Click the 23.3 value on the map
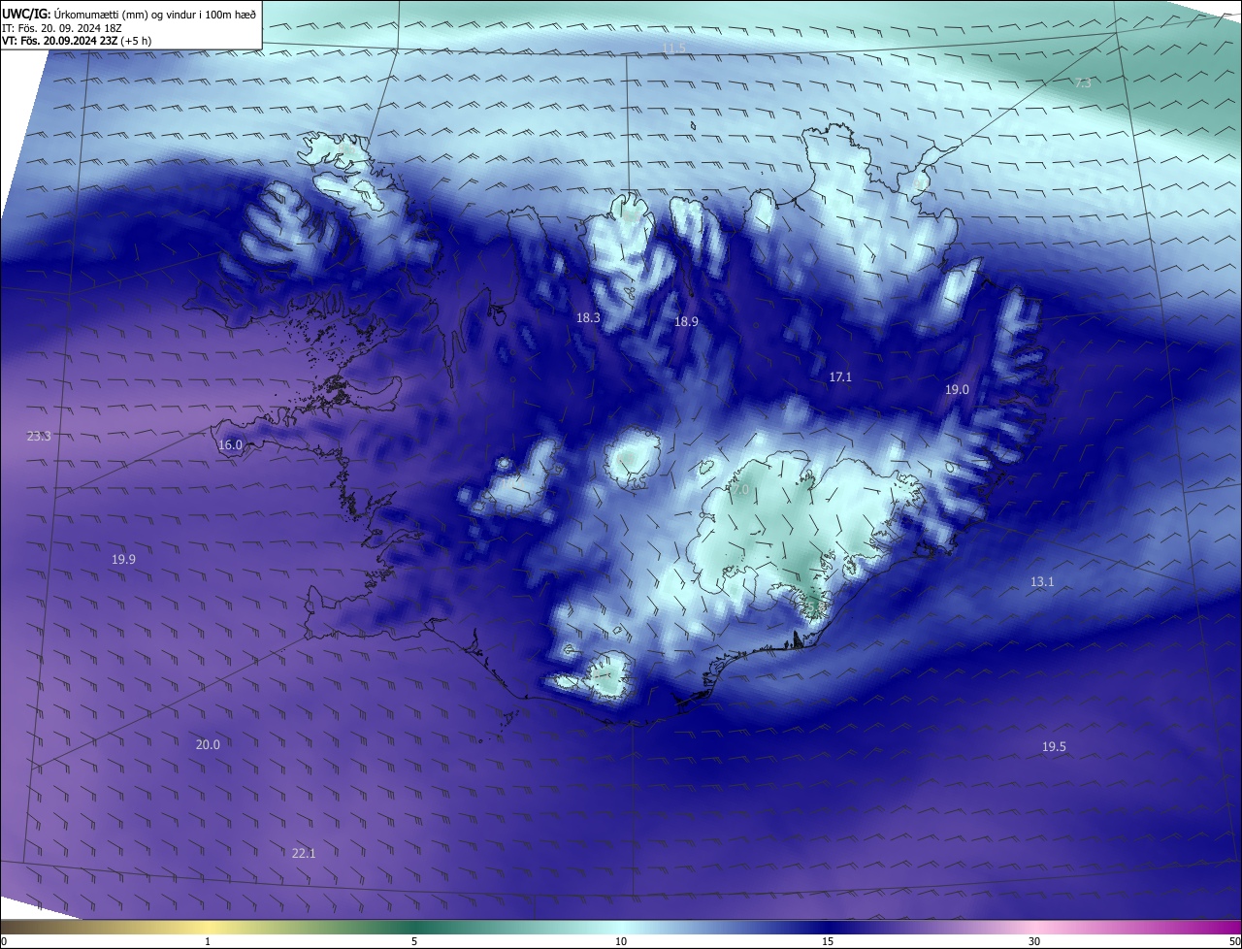This screenshot has height=949, width=1242. (x=39, y=437)
